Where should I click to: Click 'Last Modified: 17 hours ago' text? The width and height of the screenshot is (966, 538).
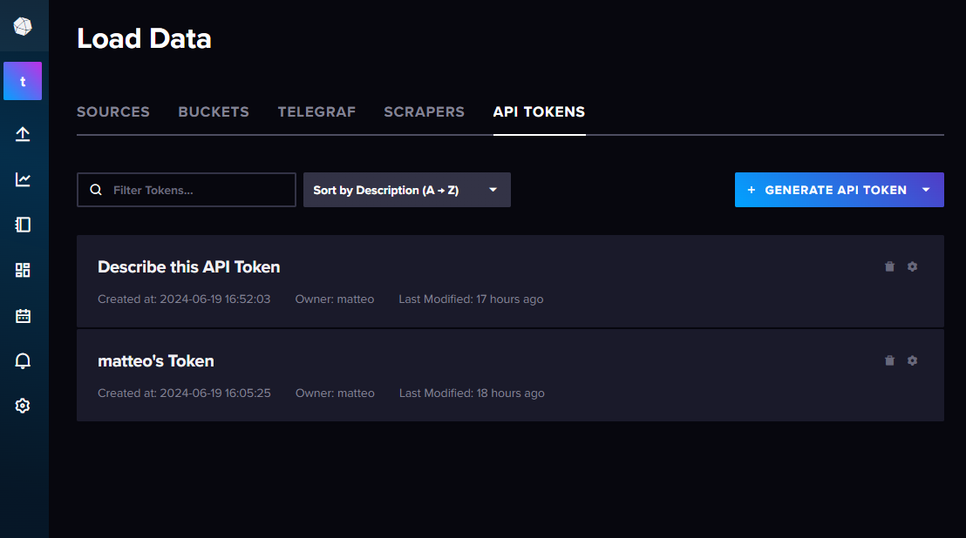coord(471,299)
